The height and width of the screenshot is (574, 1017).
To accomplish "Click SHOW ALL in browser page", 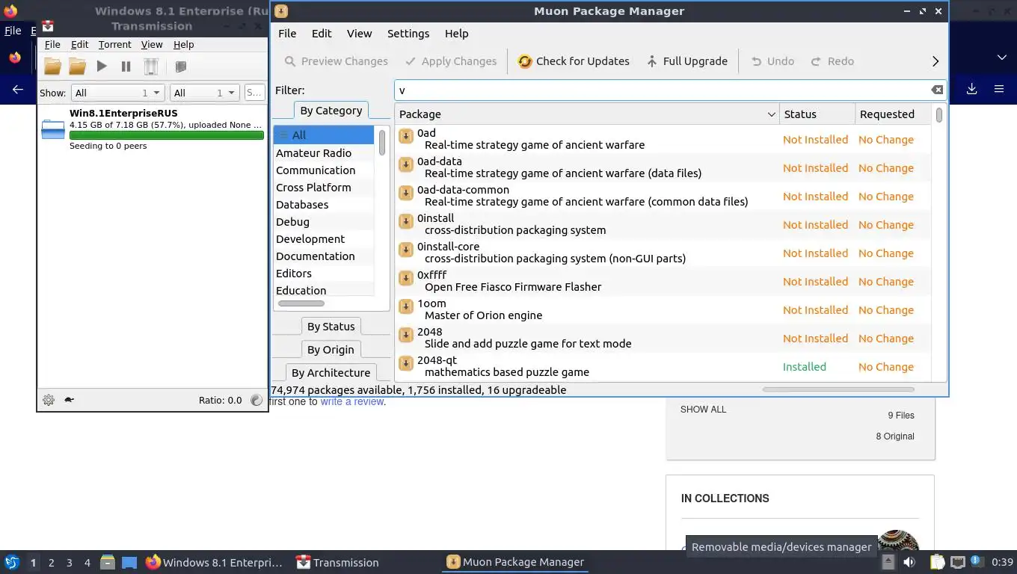I will pos(703,410).
